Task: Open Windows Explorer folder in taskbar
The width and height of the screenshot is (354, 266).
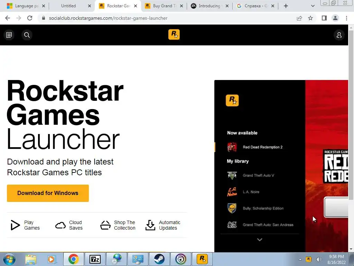Action: tap(31, 259)
